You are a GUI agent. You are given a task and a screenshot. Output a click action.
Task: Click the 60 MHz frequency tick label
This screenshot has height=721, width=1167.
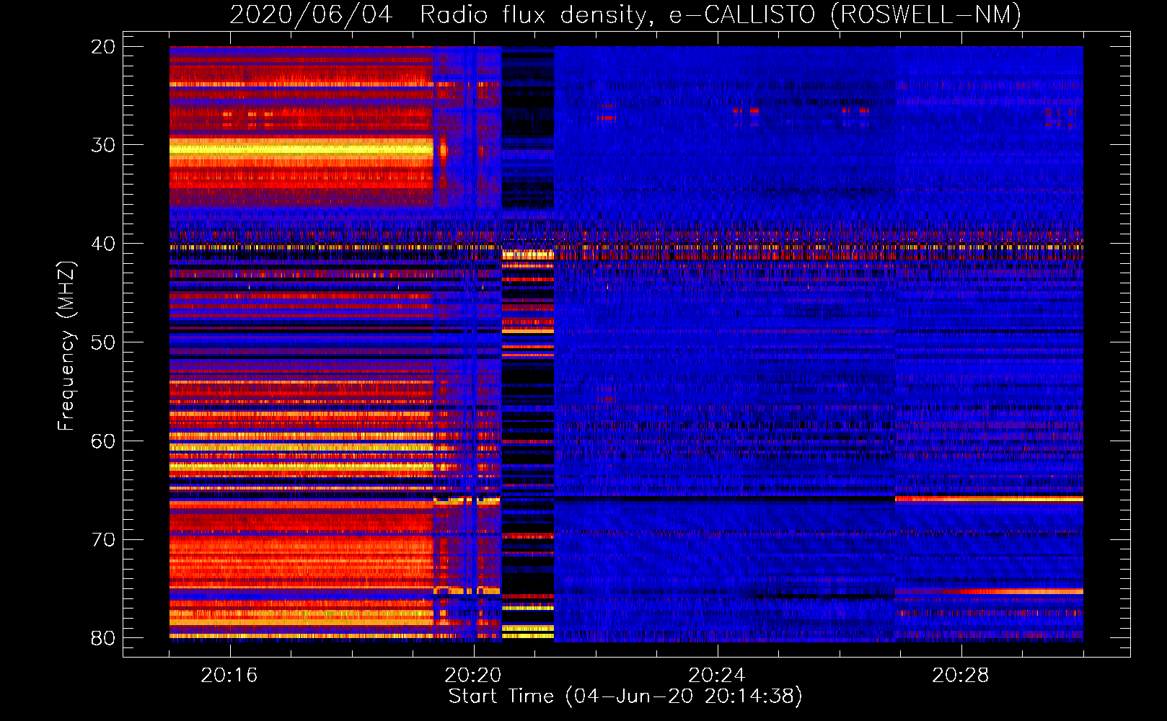[103, 441]
